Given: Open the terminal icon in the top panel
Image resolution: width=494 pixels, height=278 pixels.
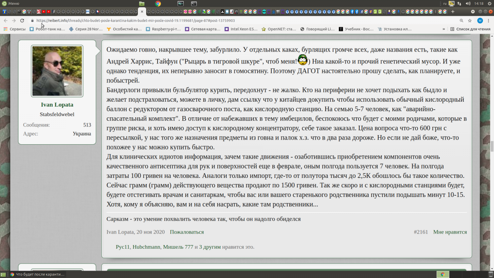Looking at the screenshot, I should [x=193, y=3].
